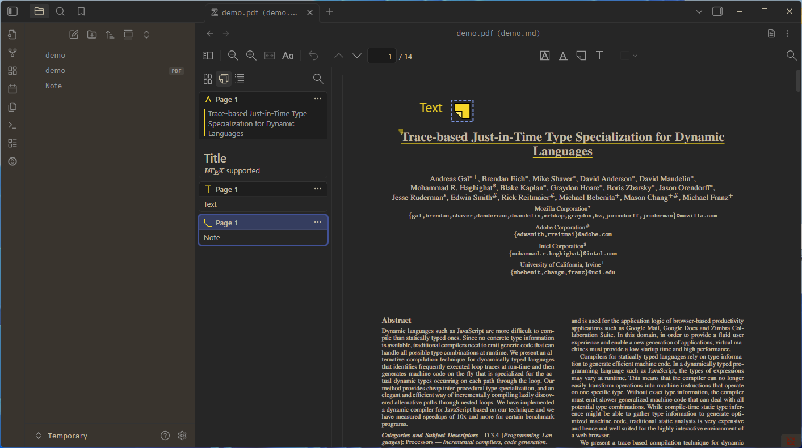Expand the document tree with expand-all arrows

coord(146,34)
